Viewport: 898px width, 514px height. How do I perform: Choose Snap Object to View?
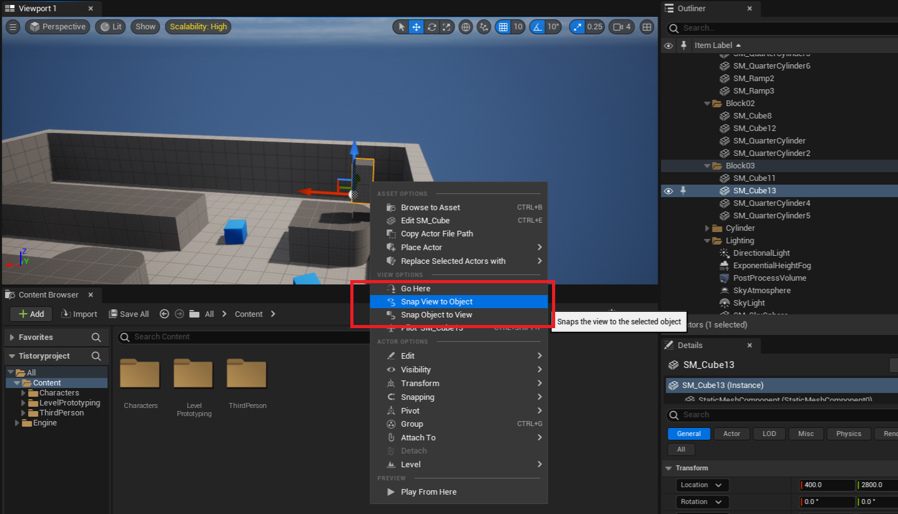click(x=458, y=315)
